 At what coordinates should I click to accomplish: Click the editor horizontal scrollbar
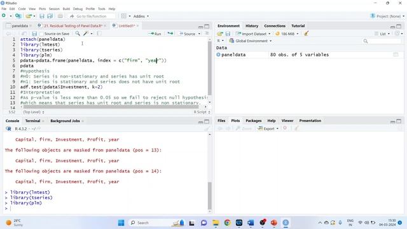(x=111, y=107)
